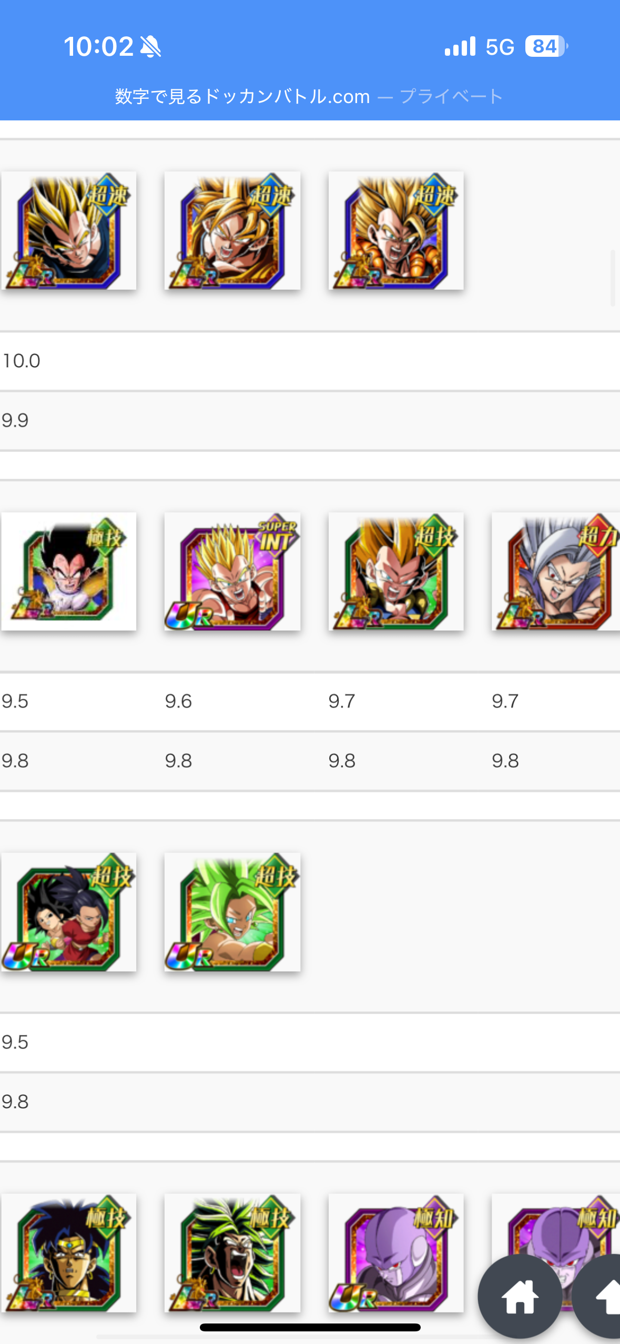Open LR Super Saiyan 3 Goku card
Image resolution: width=620 pixels, height=1344 pixels.
(232, 230)
